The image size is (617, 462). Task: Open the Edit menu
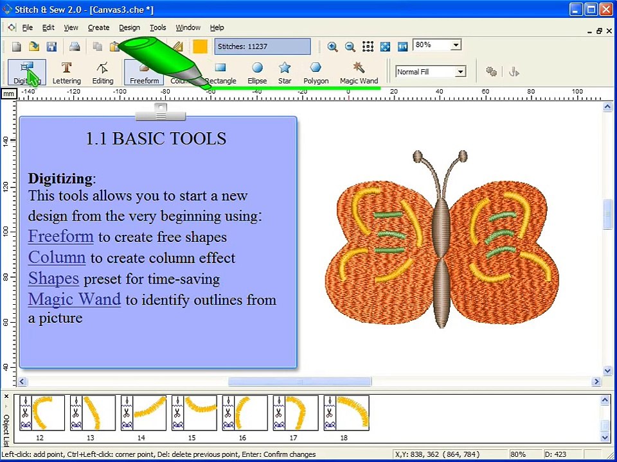tap(48, 28)
